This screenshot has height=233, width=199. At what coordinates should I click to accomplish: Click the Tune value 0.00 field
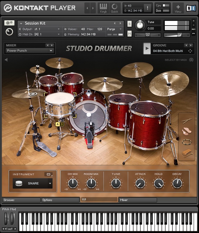point(154,28)
